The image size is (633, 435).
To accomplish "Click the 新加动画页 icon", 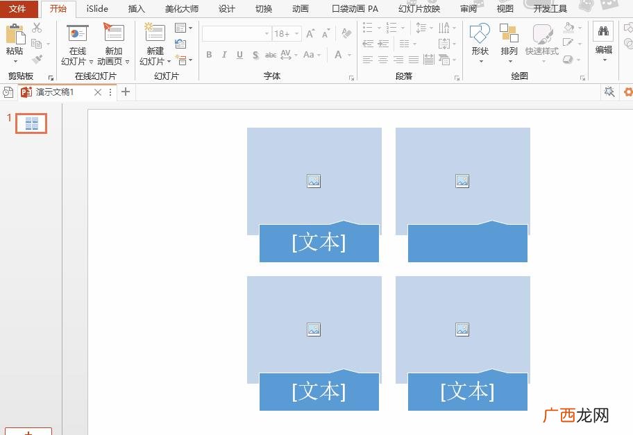I will [x=114, y=33].
